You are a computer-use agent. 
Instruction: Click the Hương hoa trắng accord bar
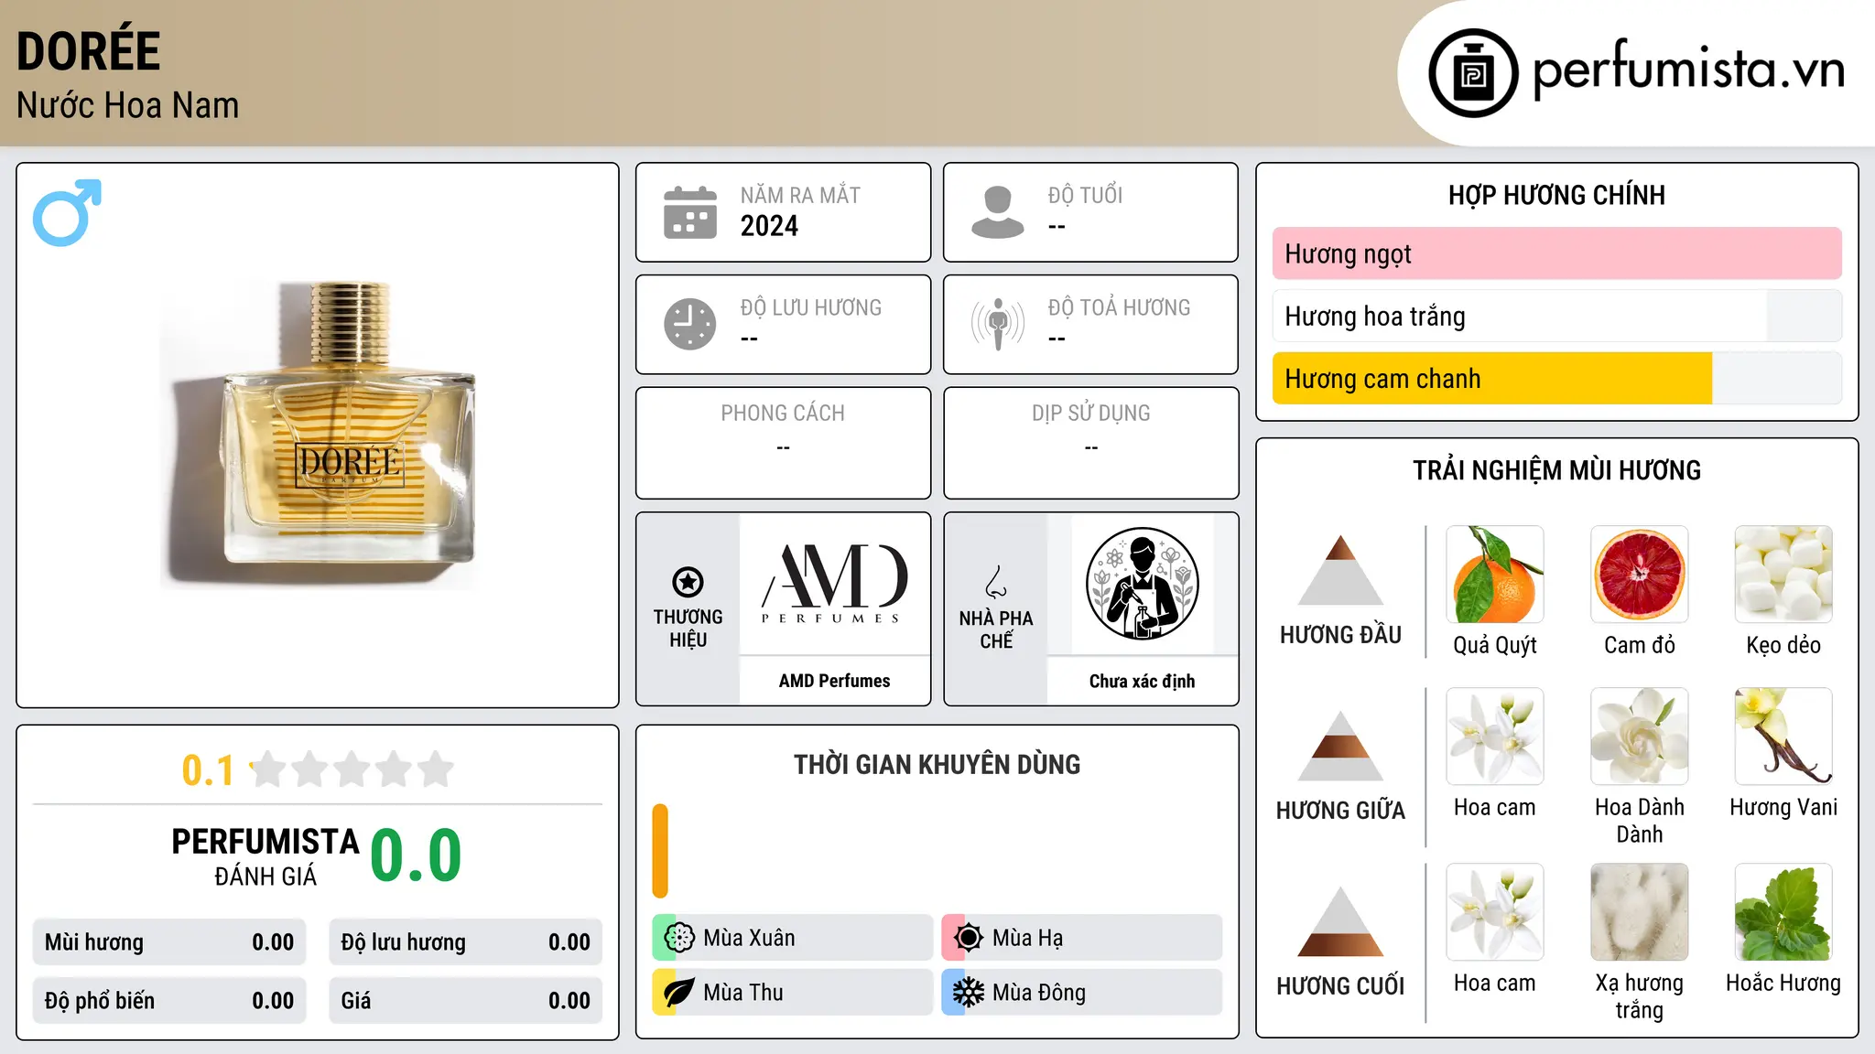[1556, 317]
